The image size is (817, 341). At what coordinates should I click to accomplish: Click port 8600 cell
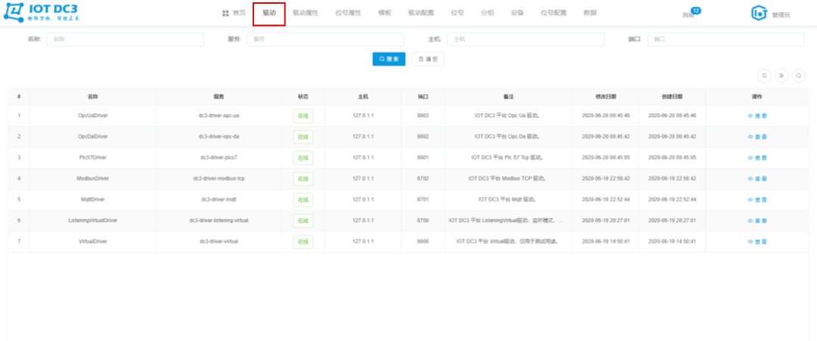423,241
